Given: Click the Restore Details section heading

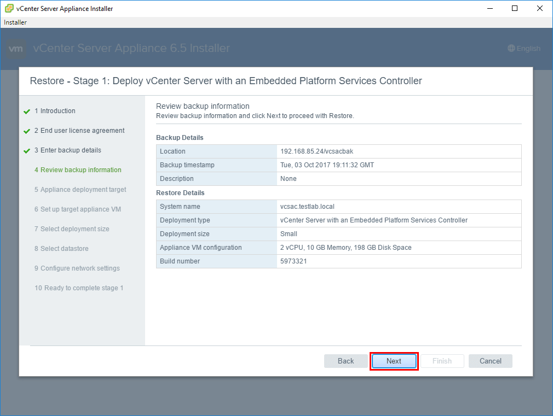Looking at the screenshot, I should coord(180,193).
